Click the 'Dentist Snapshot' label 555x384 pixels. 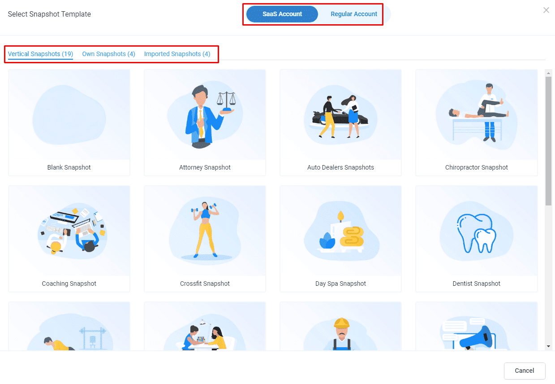(477, 284)
